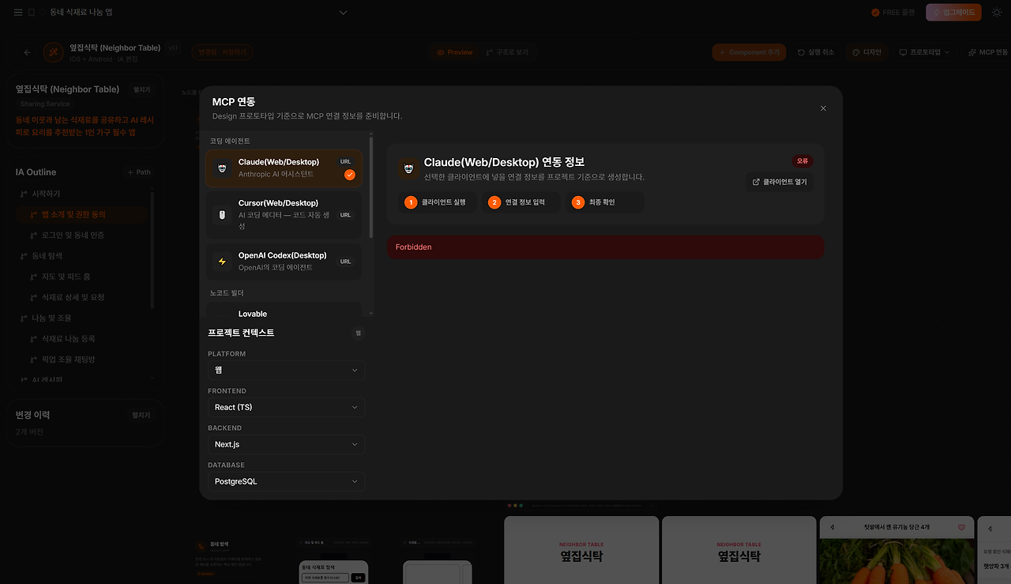The width and height of the screenshot is (1011, 584).
Task: Click the red 오류 status badge
Action: (802, 160)
